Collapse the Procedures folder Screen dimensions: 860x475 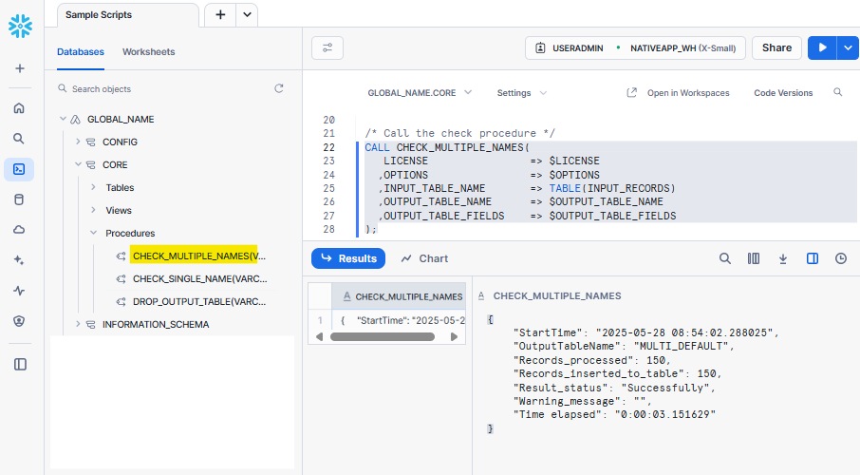[x=93, y=233]
